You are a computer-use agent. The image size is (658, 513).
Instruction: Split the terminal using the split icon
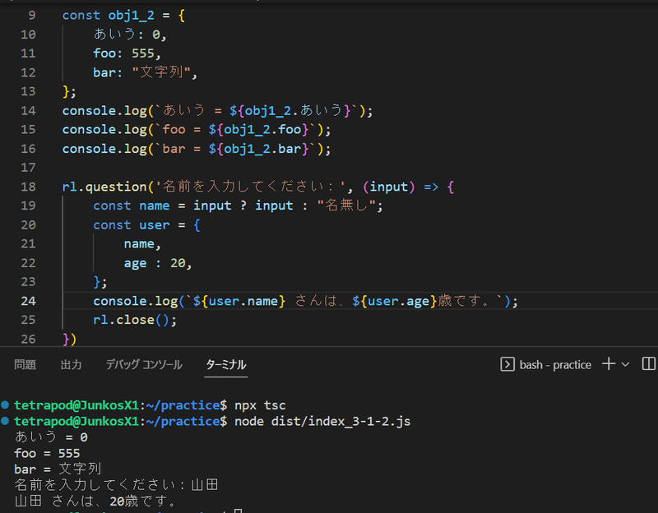click(647, 363)
